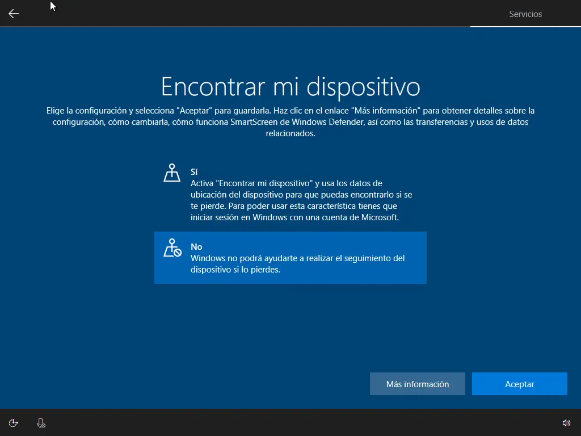Image resolution: width=581 pixels, height=436 pixels.
Task: Click the text "Activa "Encontrar mi dispositivo""
Action: [252, 183]
